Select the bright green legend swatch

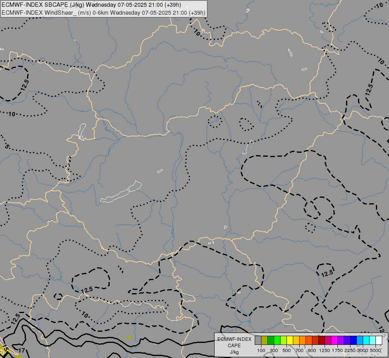coord(277,340)
